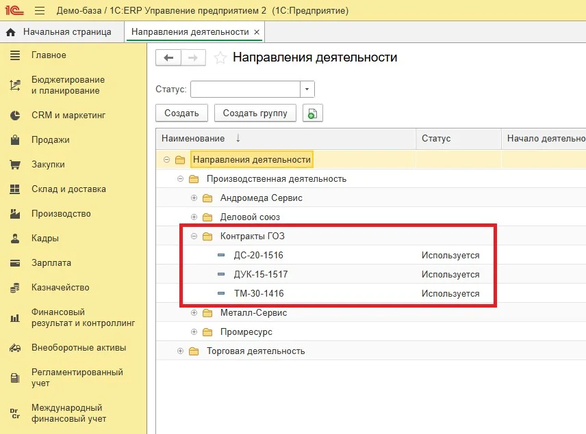Open the Статус dropdown list
This screenshot has height=434, width=586.
307,89
